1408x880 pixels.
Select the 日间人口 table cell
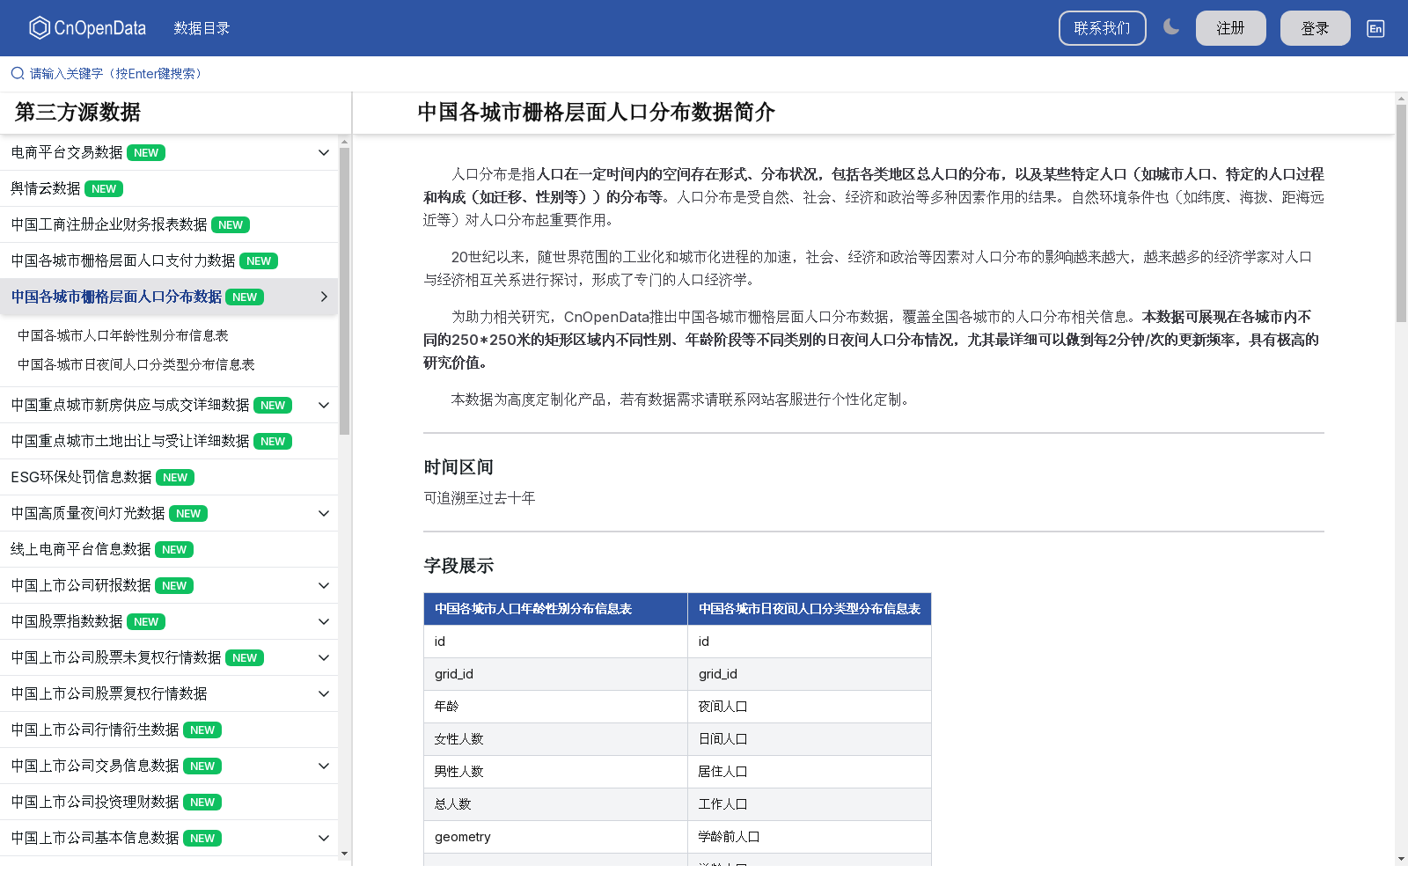810,738
